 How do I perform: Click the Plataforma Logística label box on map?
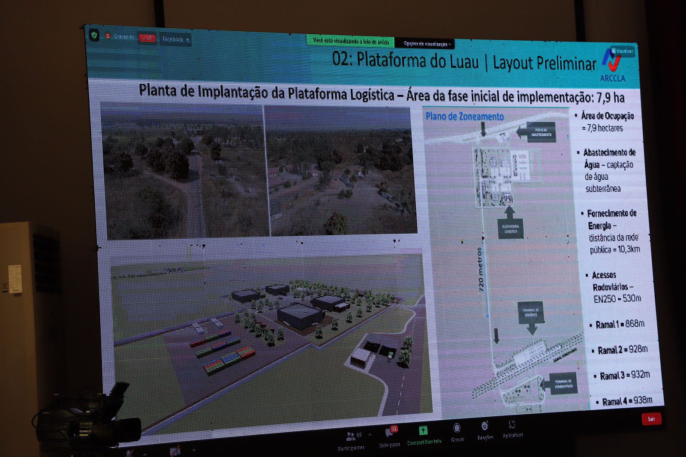tap(510, 228)
